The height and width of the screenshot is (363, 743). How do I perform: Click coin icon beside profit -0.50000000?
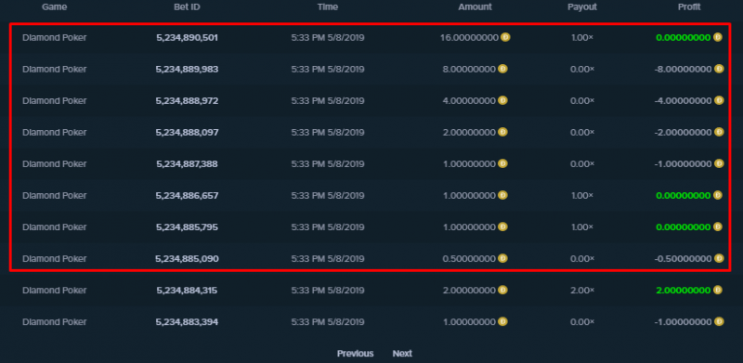(x=719, y=258)
